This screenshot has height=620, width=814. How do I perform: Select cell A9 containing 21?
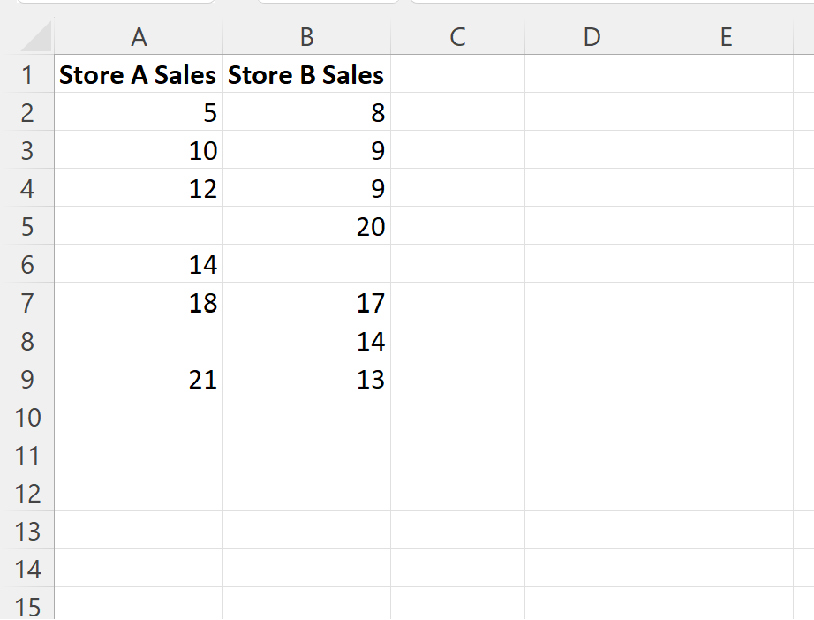pyautogui.click(x=139, y=379)
